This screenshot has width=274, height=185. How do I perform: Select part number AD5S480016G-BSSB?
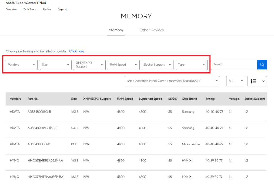(x=42, y=128)
